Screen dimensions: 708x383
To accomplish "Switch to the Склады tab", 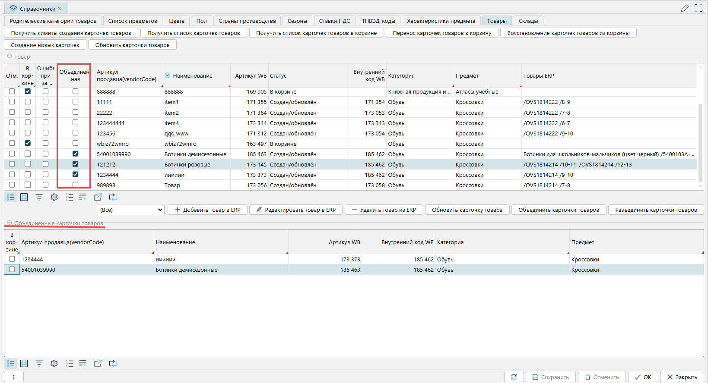I will [x=528, y=21].
